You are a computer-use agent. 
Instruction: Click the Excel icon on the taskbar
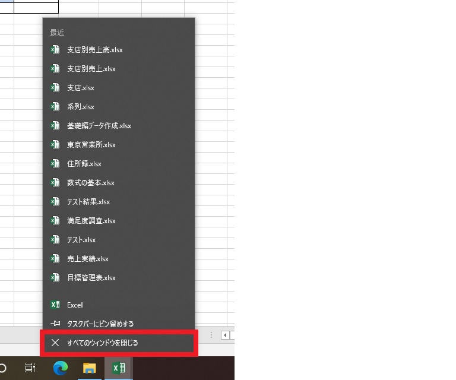pos(119,368)
